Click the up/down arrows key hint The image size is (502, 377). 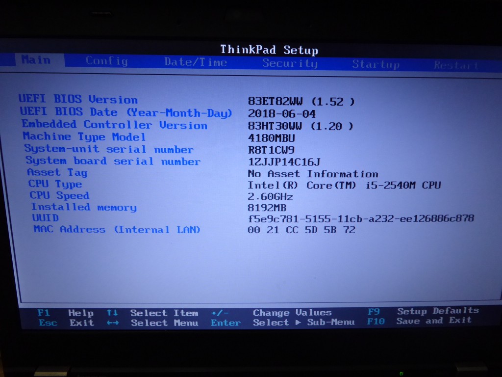pos(112,313)
